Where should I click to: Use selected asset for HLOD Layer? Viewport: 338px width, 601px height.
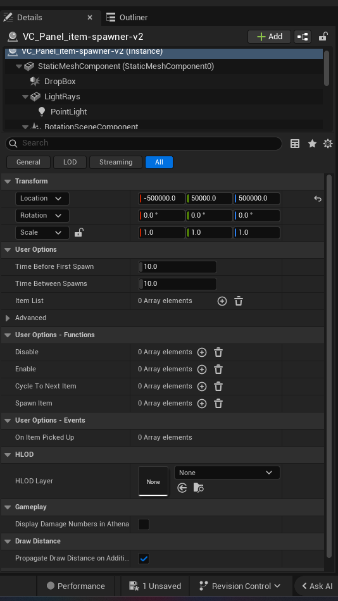pyautogui.click(x=182, y=488)
